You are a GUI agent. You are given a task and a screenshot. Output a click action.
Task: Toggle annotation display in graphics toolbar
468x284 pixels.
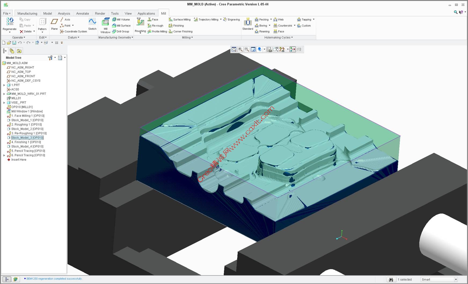tap(275, 49)
